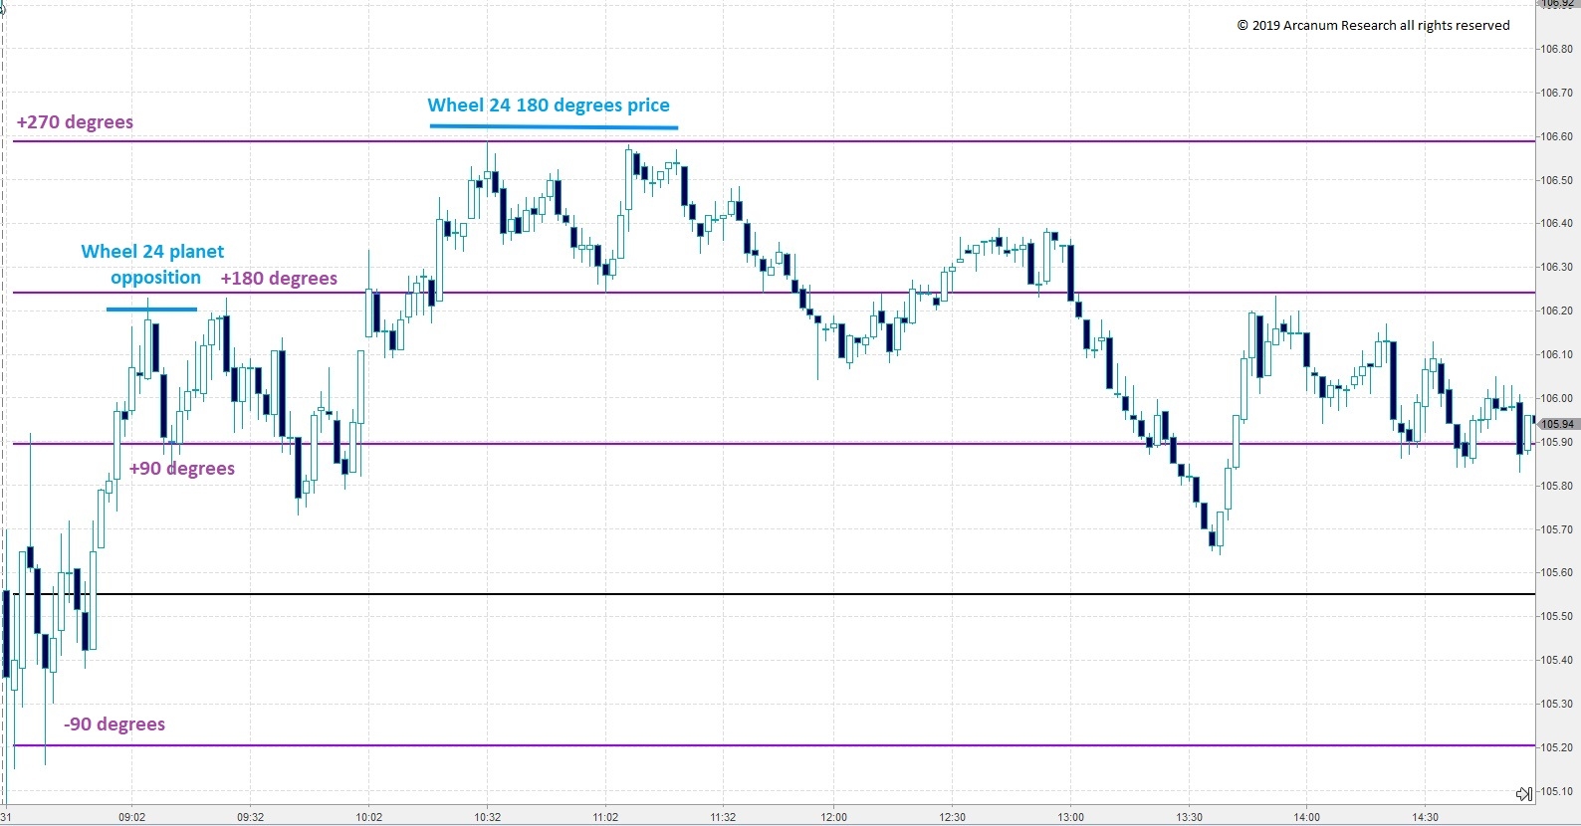Select 'Wheel 24 planet opposition' text label
The image size is (1581, 826).
[153, 265]
